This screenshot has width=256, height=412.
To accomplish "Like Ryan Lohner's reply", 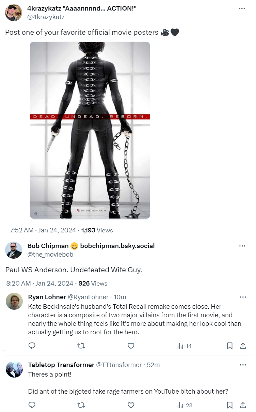I will (131, 346).
